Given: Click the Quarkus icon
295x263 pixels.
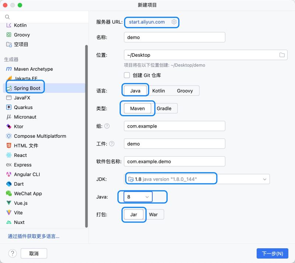Looking at the screenshot, I should point(9,107).
